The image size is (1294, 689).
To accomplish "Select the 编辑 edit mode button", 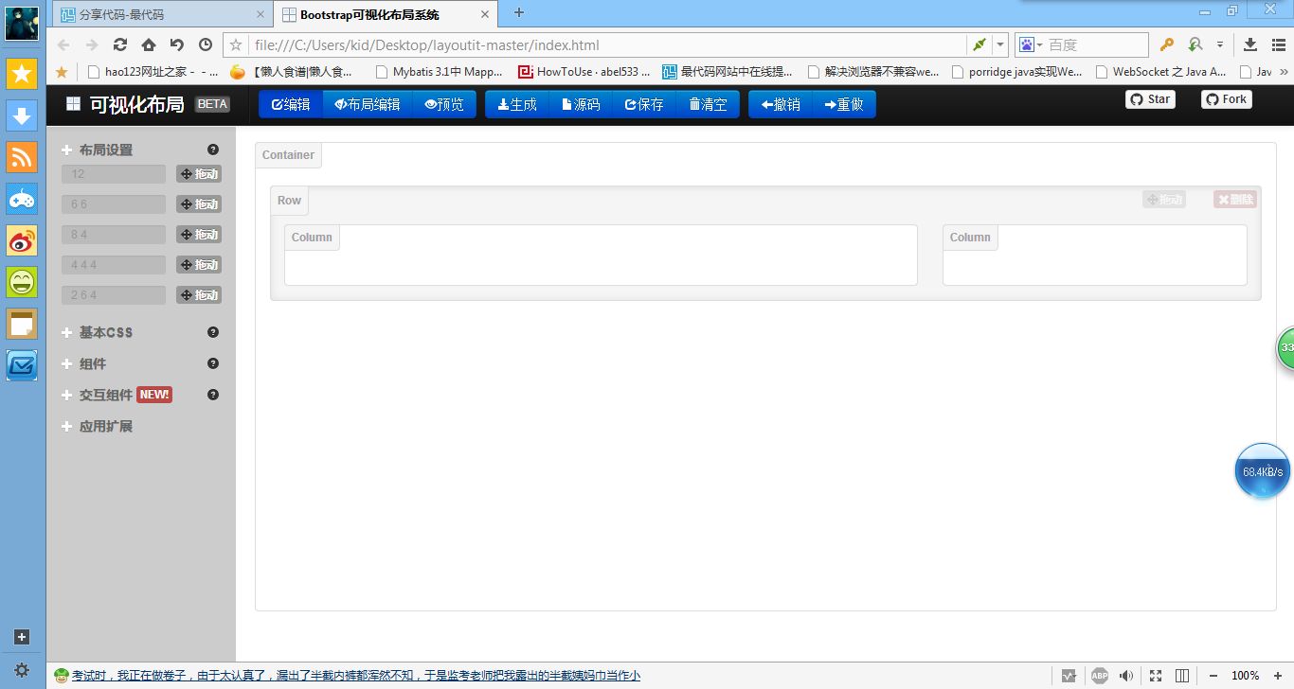I will coord(291,104).
